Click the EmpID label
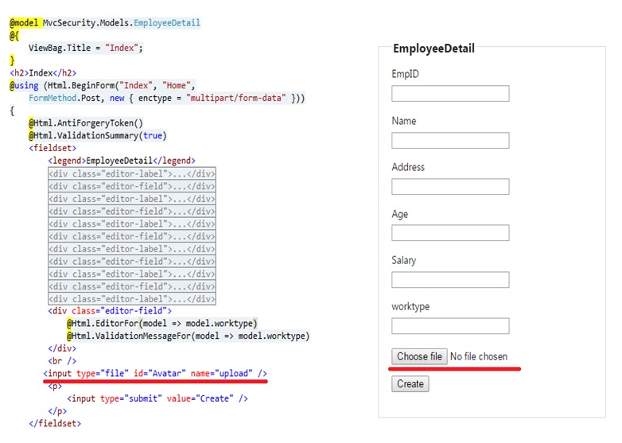Image resolution: width=622 pixels, height=443 pixels. [x=405, y=74]
